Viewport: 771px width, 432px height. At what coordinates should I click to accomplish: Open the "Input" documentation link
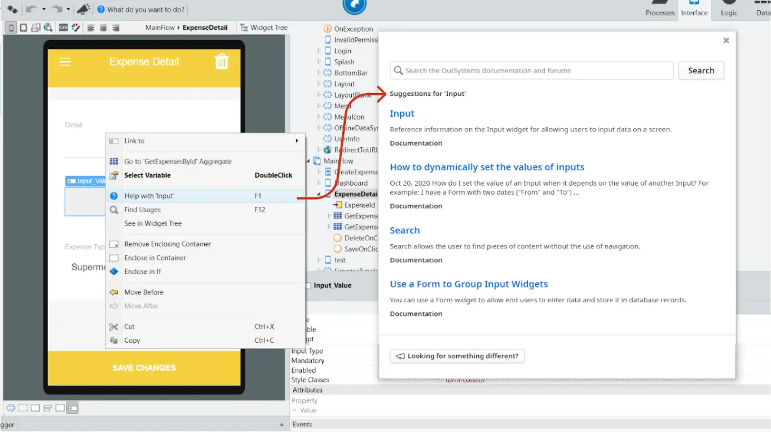[x=402, y=113]
